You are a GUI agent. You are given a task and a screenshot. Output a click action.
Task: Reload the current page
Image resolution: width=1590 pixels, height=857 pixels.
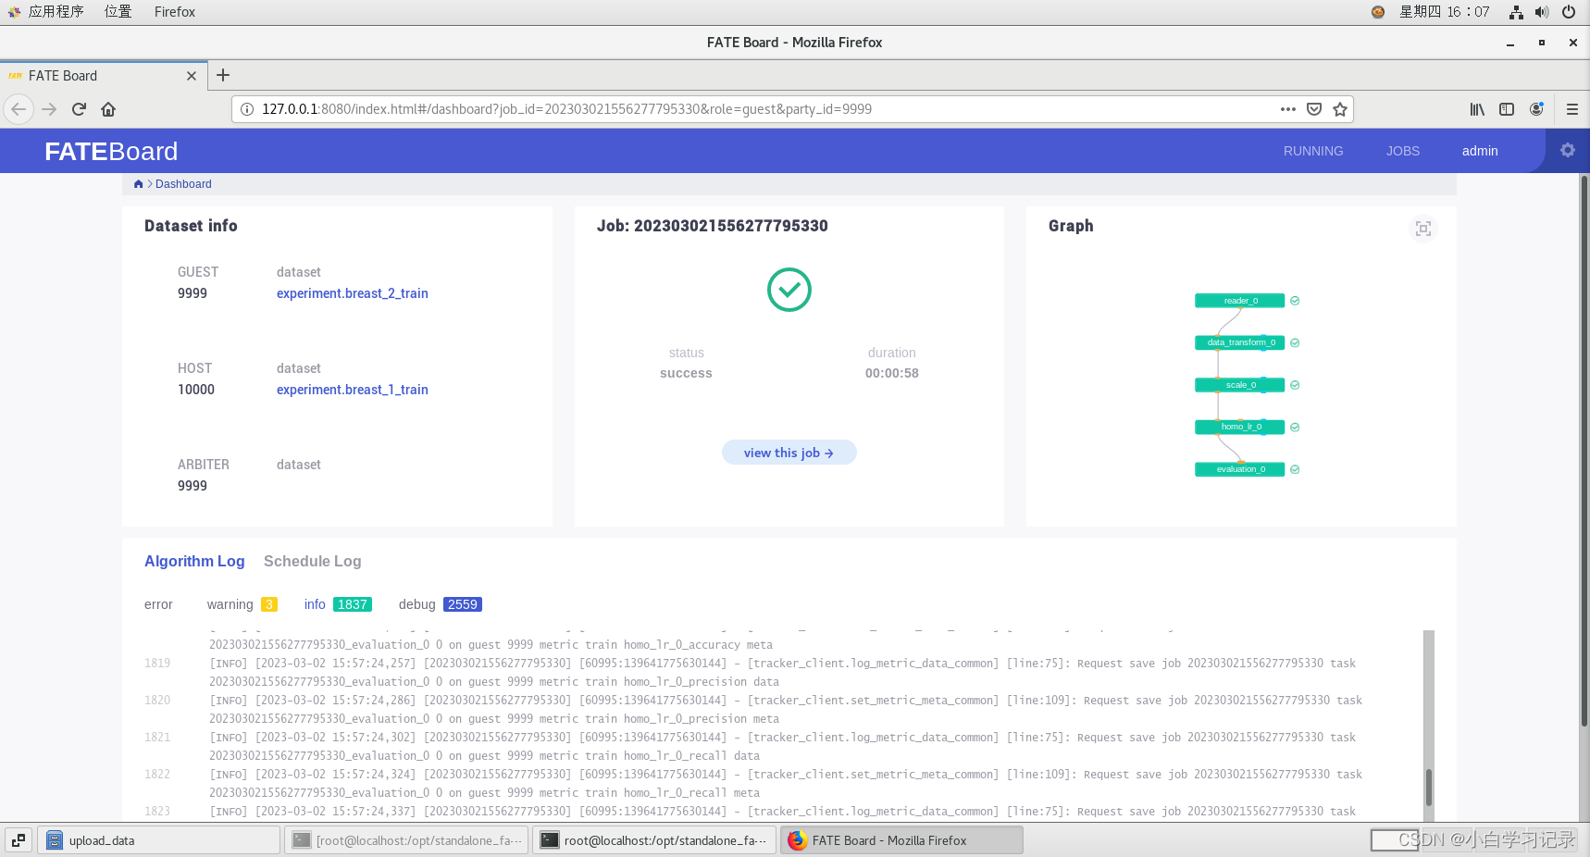(x=79, y=109)
